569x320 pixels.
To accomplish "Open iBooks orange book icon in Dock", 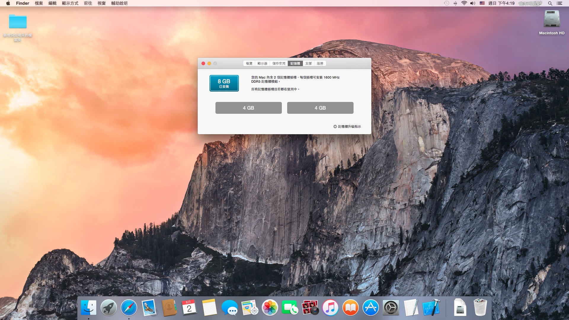I will coord(351,308).
